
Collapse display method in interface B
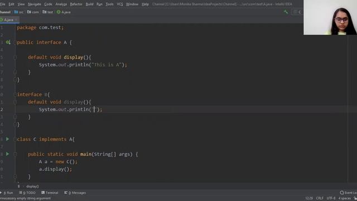[15, 102]
